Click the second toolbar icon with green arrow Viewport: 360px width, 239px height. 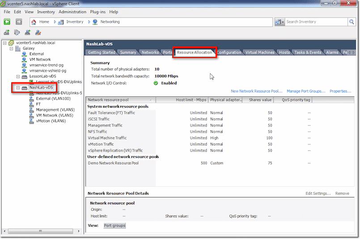[17, 33]
